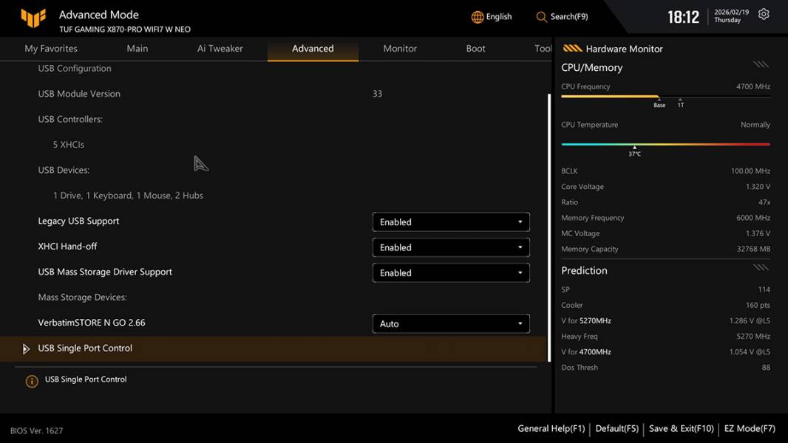Click Save & Exit(F10)
This screenshot has height=443, width=788.
[x=681, y=428]
